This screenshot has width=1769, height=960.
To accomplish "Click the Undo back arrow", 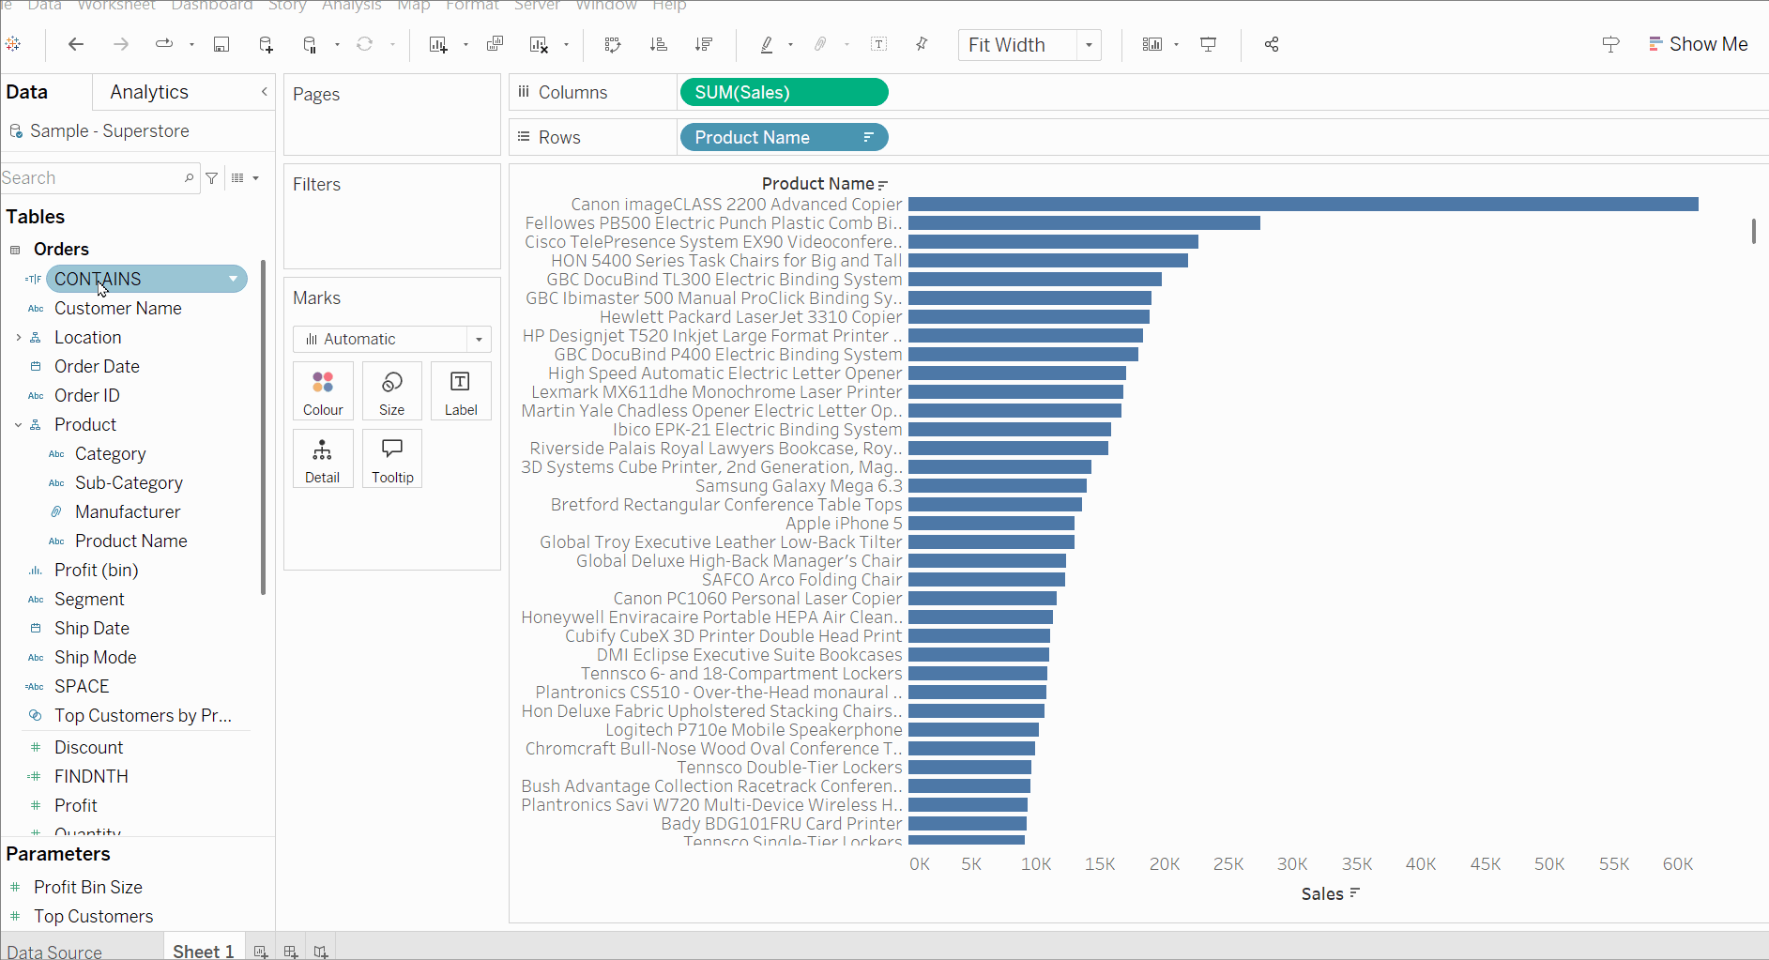I will pos(76,44).
